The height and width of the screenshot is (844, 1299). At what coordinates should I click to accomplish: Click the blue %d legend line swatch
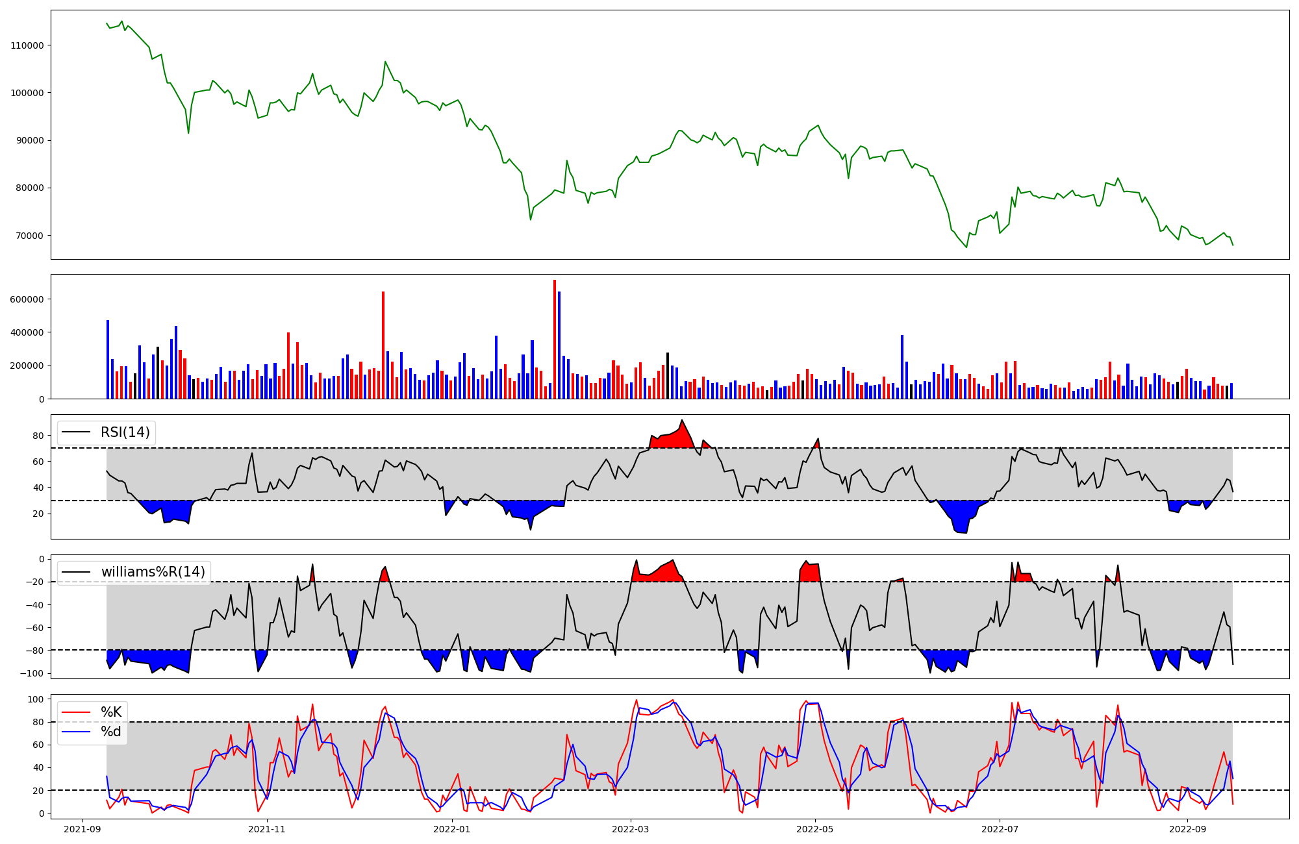[77, 732]
